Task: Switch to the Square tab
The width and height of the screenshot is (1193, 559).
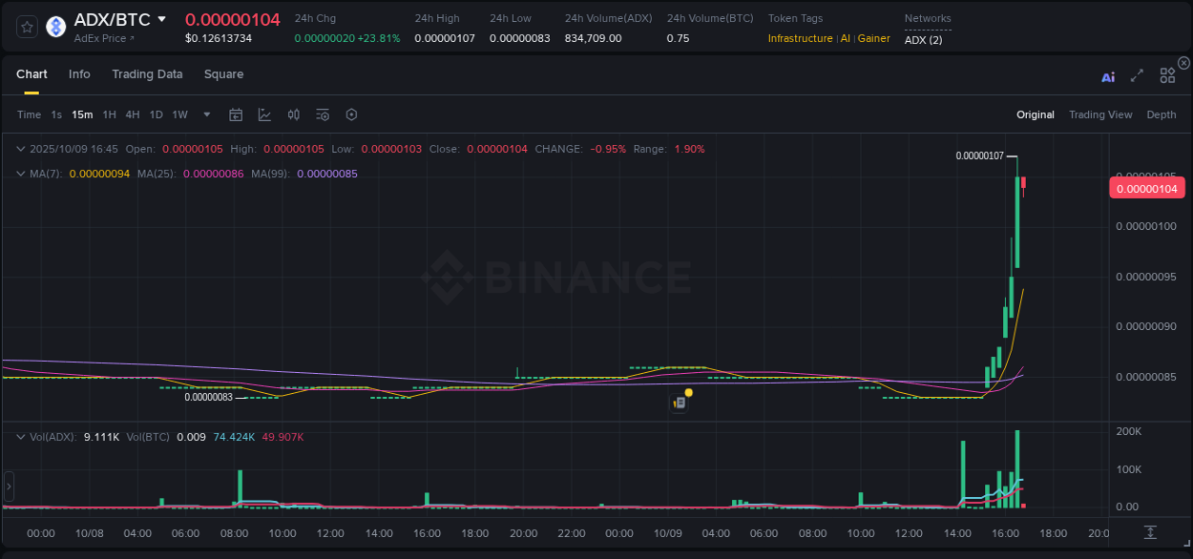Action: [223, 73]
